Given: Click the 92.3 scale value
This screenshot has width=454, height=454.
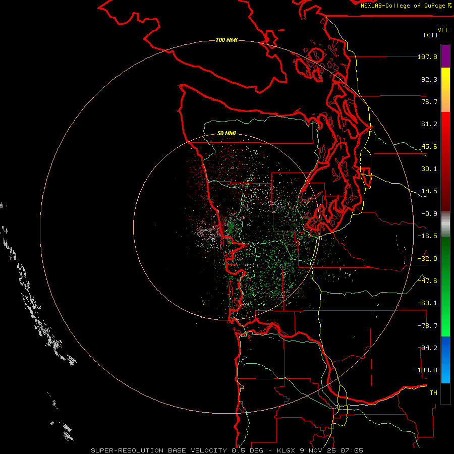Looking at the screenshot, I should pyautogui.click(x=429, y=79).
